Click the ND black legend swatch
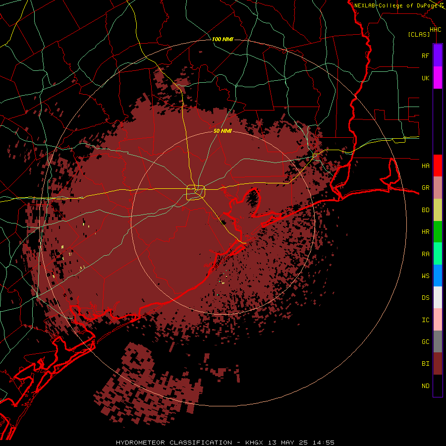The width and height of the screenshot is (446, 446). click(438, 386)
